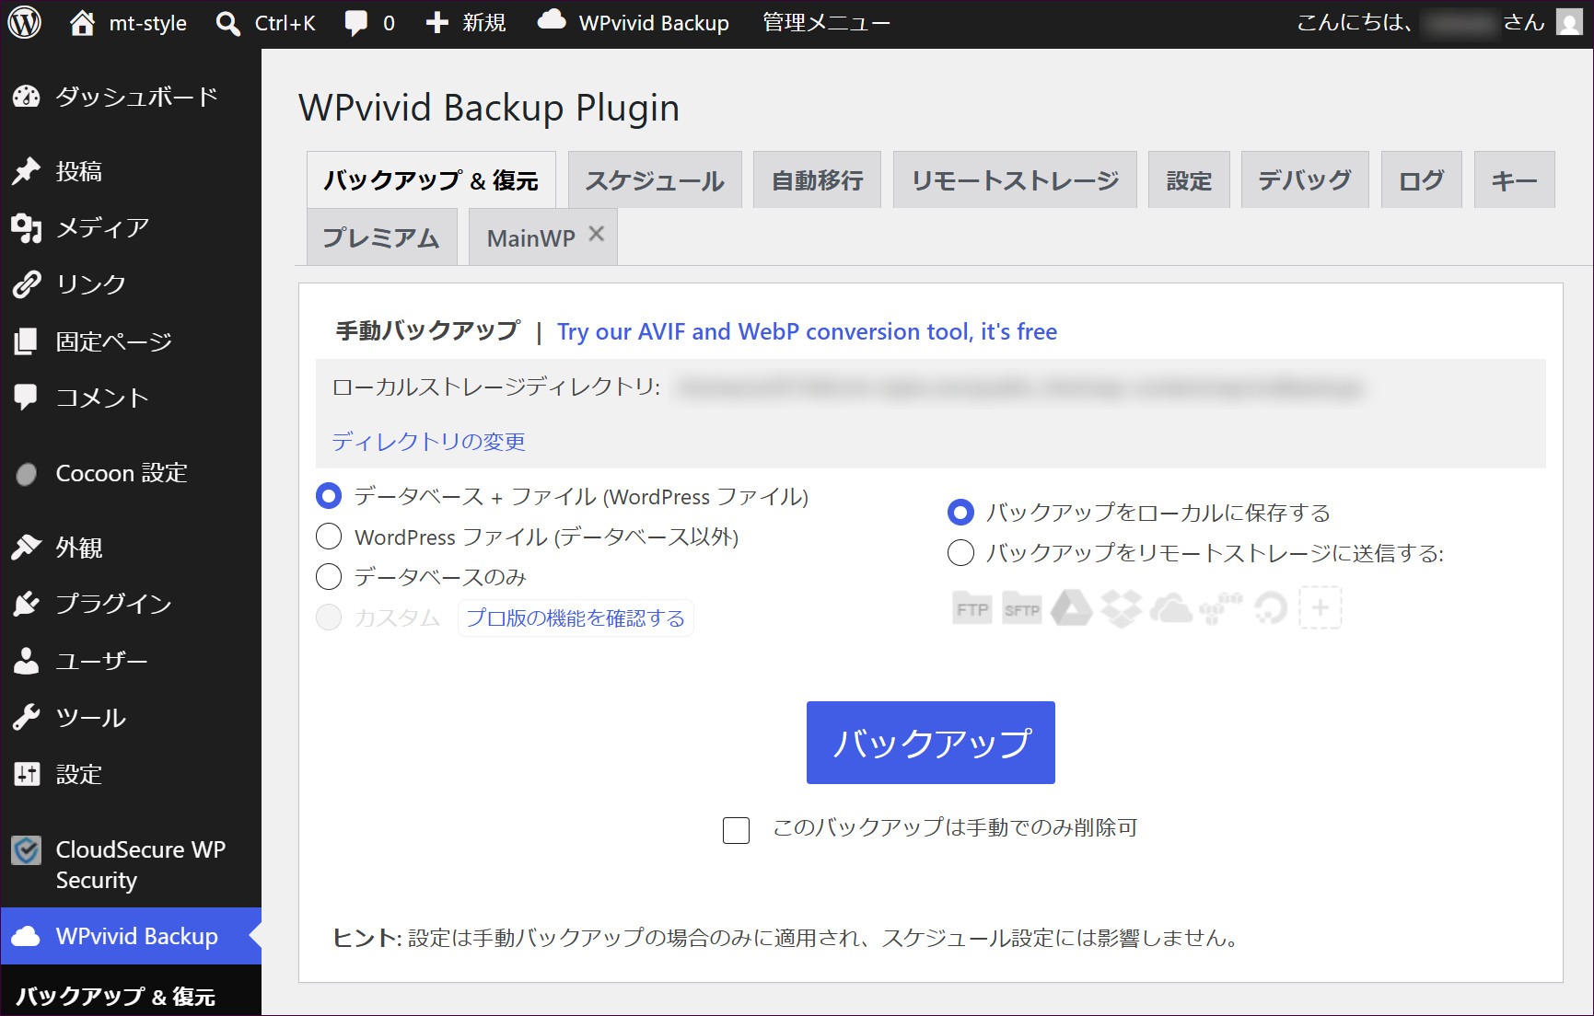
Task: Click the リンク chain icon in the sidebar
Action: [x=26, y=283]
